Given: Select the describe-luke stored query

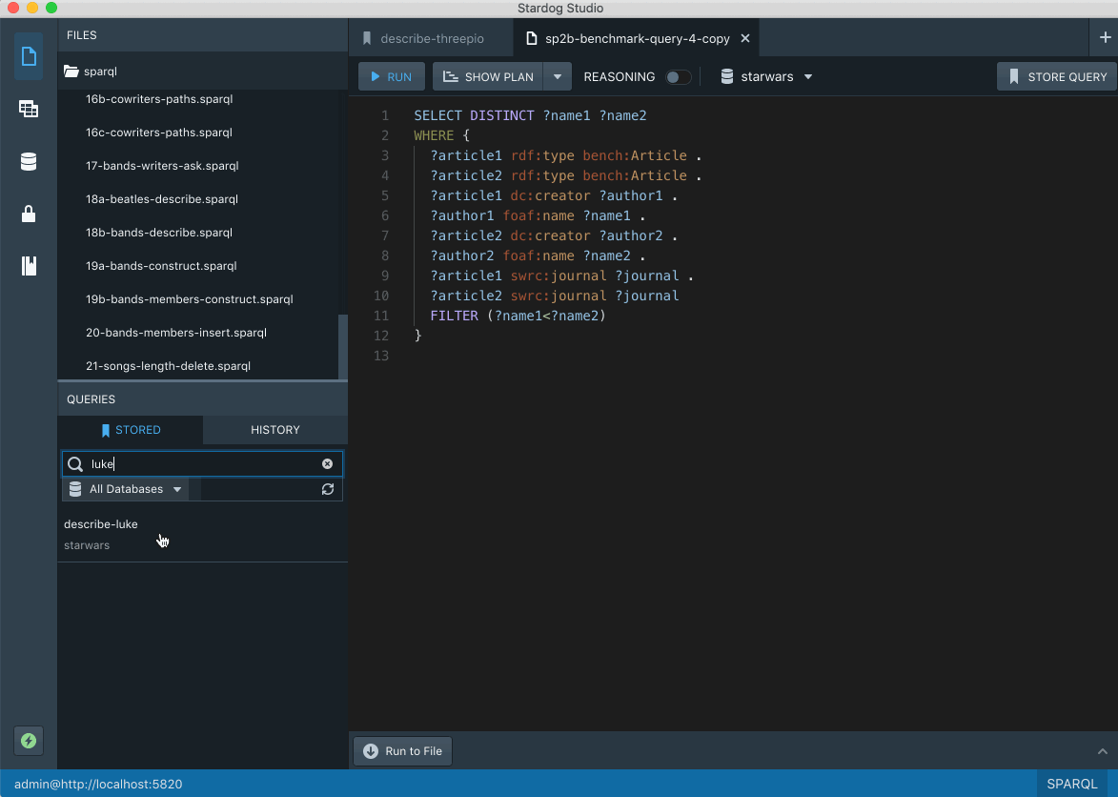Looking at the screenshot, I should pos(101,523).
